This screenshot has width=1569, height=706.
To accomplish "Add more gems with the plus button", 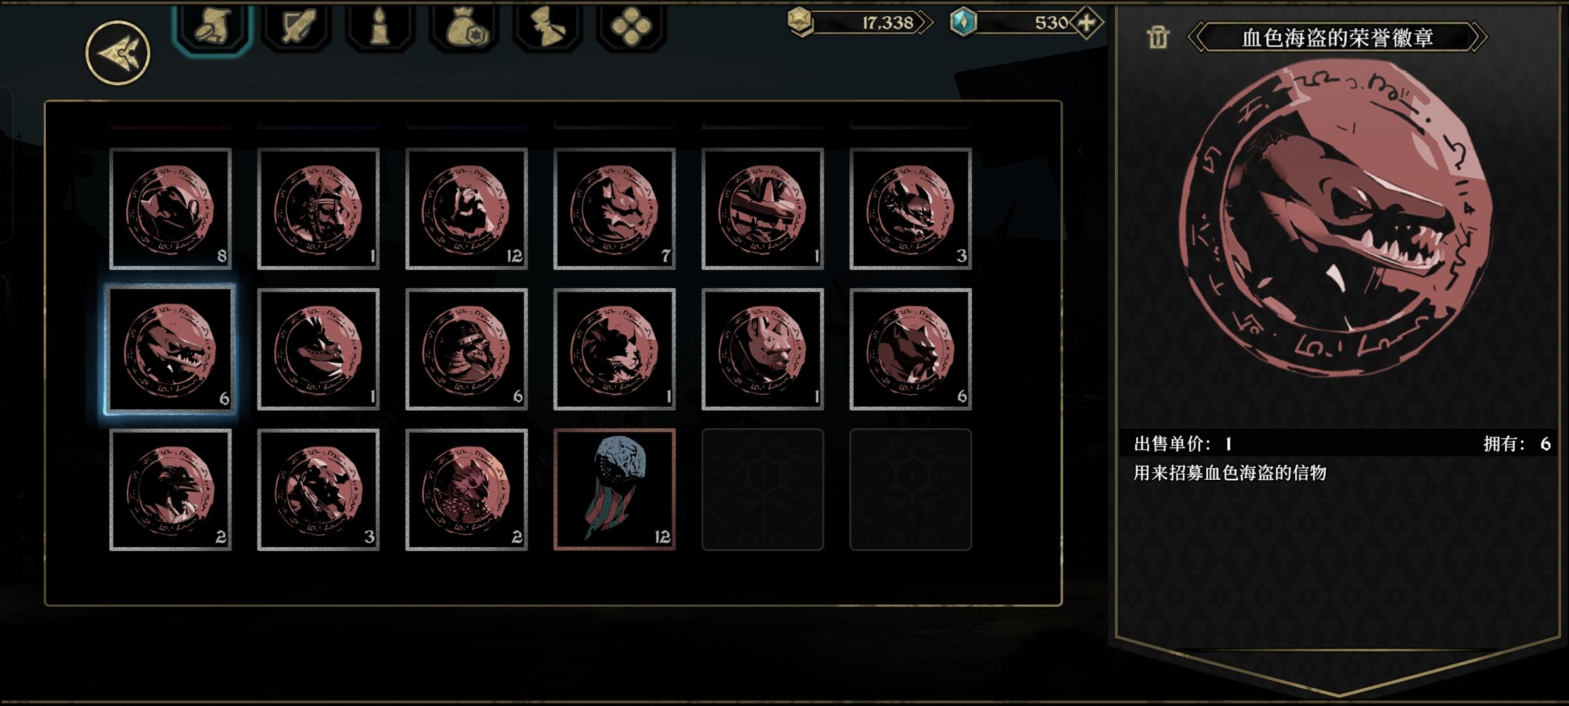I will coord(1087,23).
